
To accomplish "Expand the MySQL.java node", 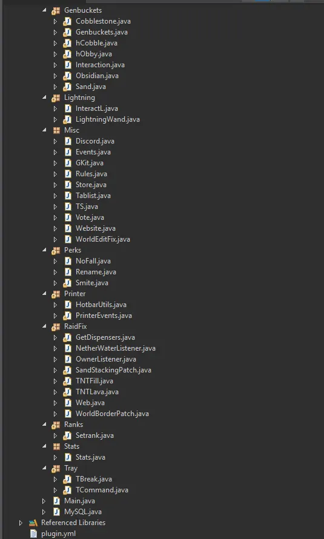I will [44, 512].
